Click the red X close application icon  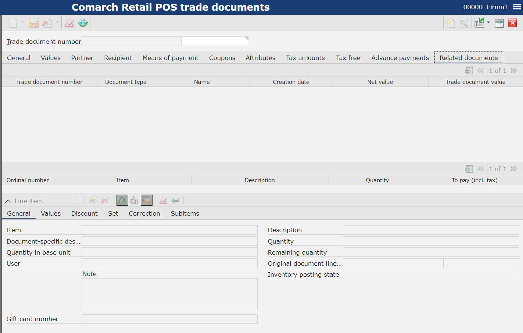pos(513,23)
